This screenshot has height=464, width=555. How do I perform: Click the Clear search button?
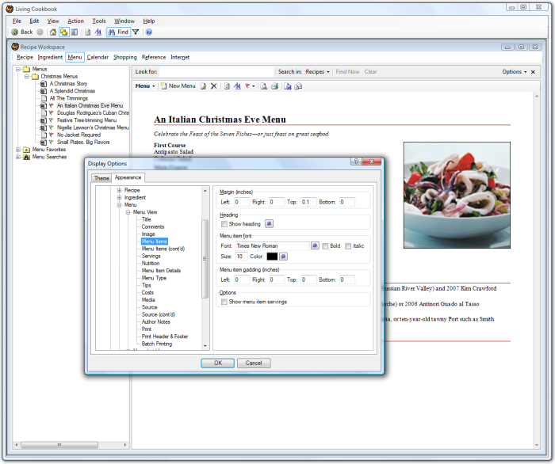tap(370, 72)
